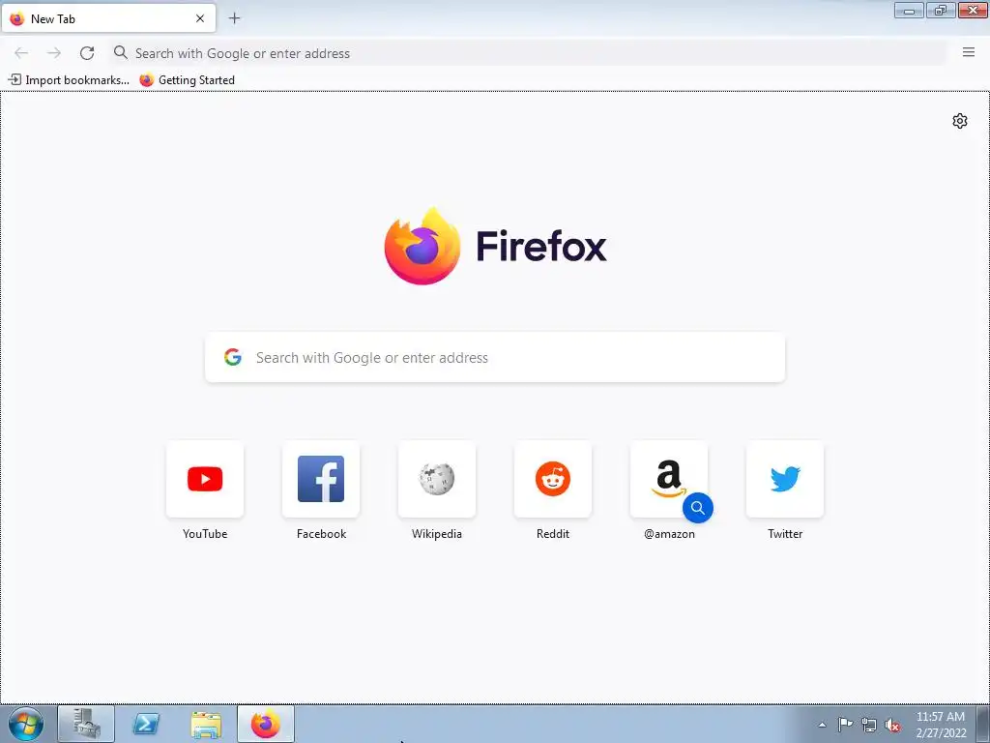Click the Google logo in search box
Image resolution: width=990 pixels, height=743 pixels.
point(233,358)
